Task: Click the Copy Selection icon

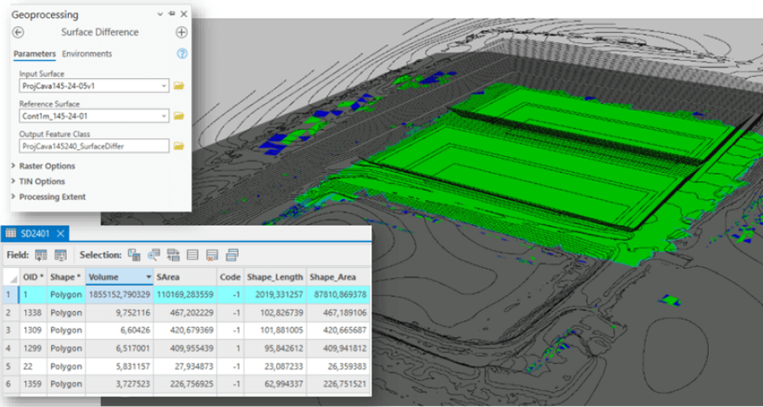Action: [231, 254]
